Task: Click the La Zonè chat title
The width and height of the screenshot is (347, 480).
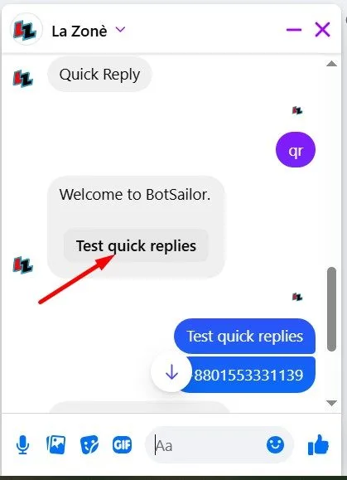Action: point(80,31)
